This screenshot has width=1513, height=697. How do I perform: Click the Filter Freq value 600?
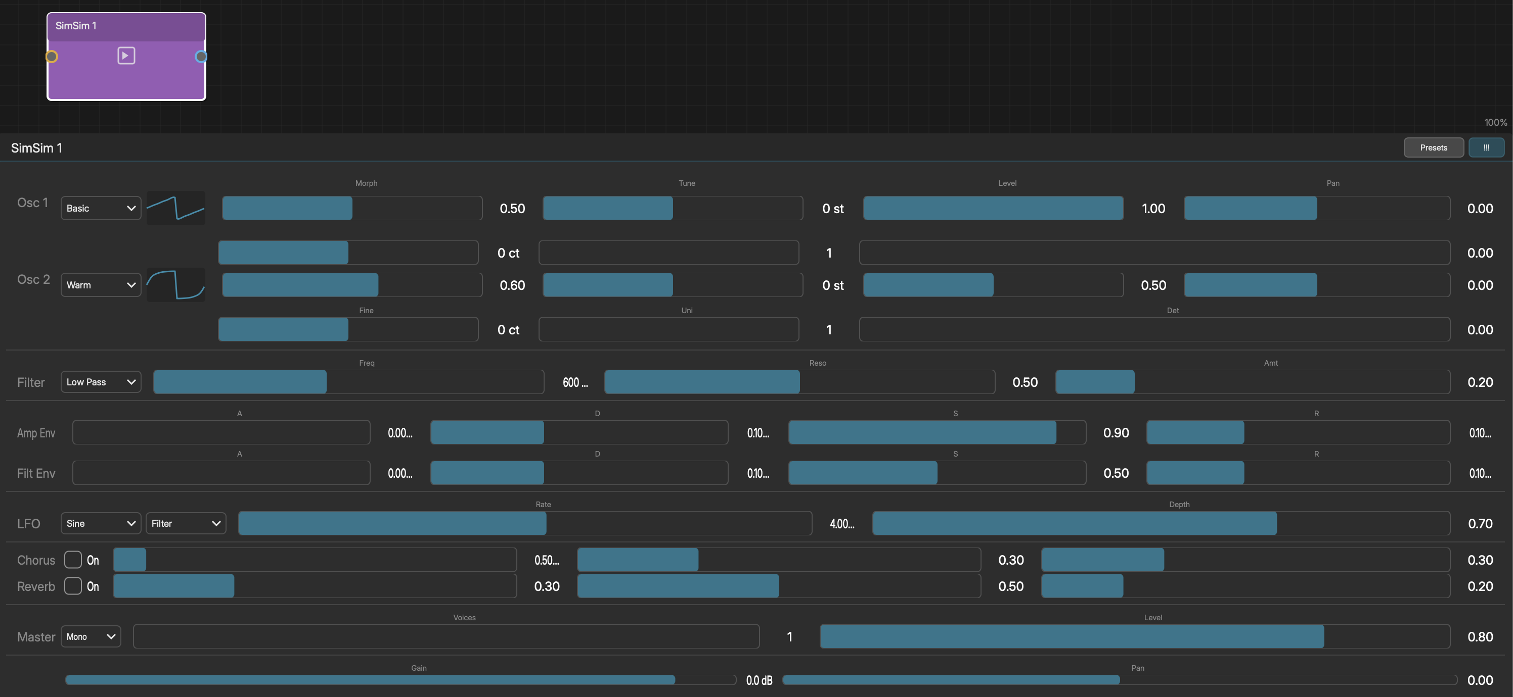pos(575,382)
